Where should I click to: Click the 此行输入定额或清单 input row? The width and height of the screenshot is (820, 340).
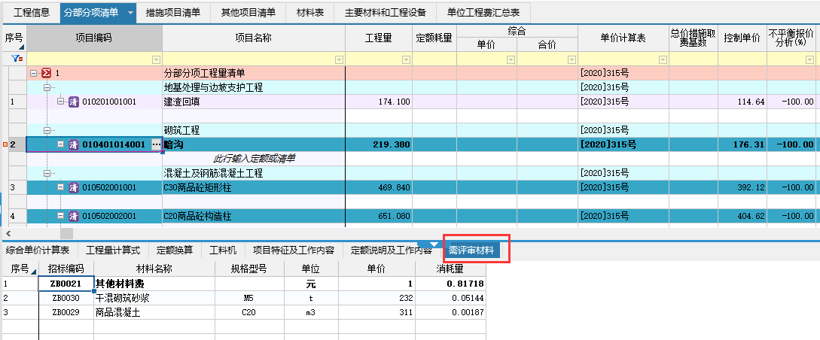(x=254, y=159)
